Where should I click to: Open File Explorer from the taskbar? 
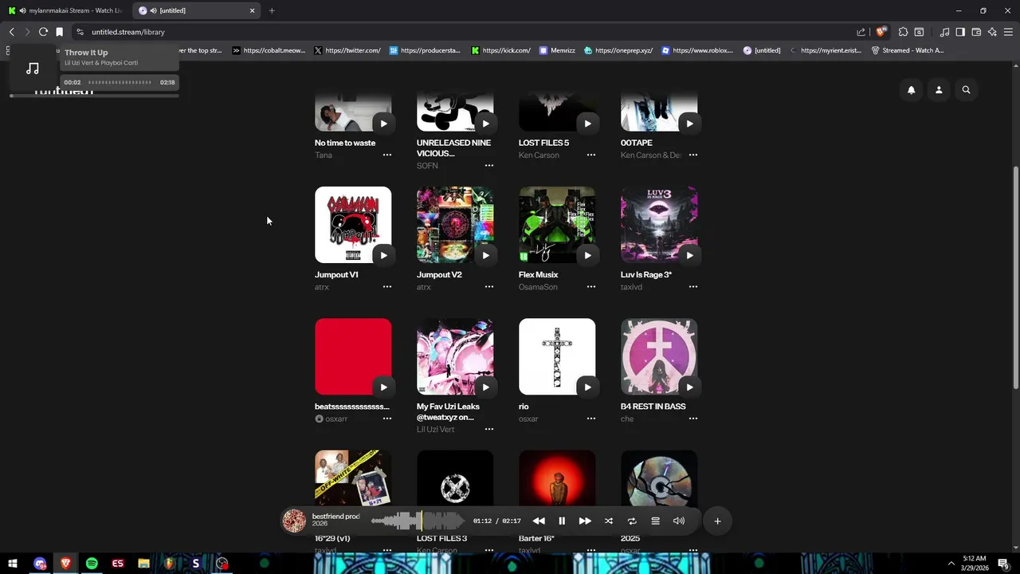pos(143,564)
